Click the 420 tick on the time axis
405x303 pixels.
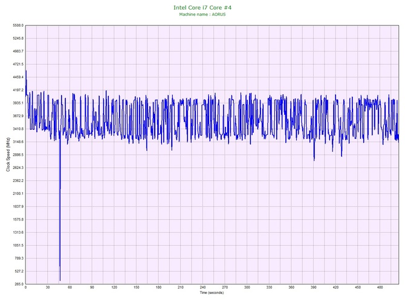coord(335,287)
